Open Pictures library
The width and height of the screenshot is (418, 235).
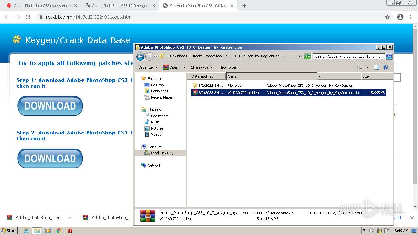point(157,128)
